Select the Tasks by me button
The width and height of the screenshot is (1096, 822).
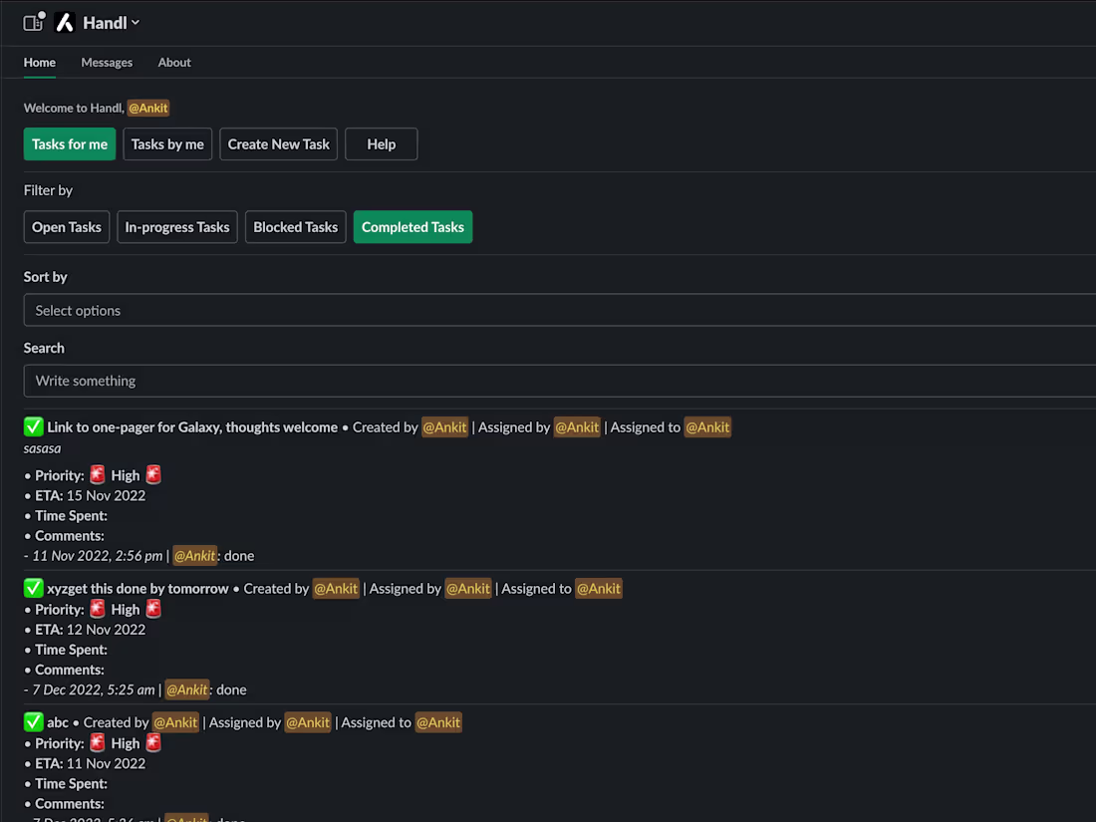(x=166, y=143)
